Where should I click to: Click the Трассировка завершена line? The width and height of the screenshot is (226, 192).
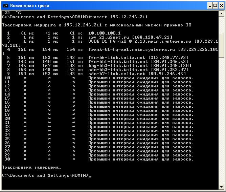pos(32,167)
